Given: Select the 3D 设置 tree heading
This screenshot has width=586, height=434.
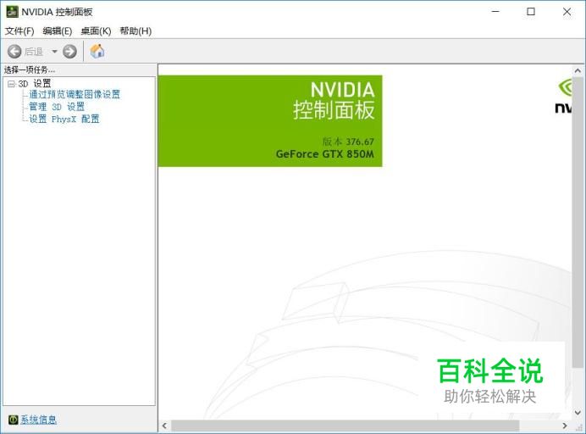Looking at the screenshot, I should pyautogui.click(x=35, y=83).
